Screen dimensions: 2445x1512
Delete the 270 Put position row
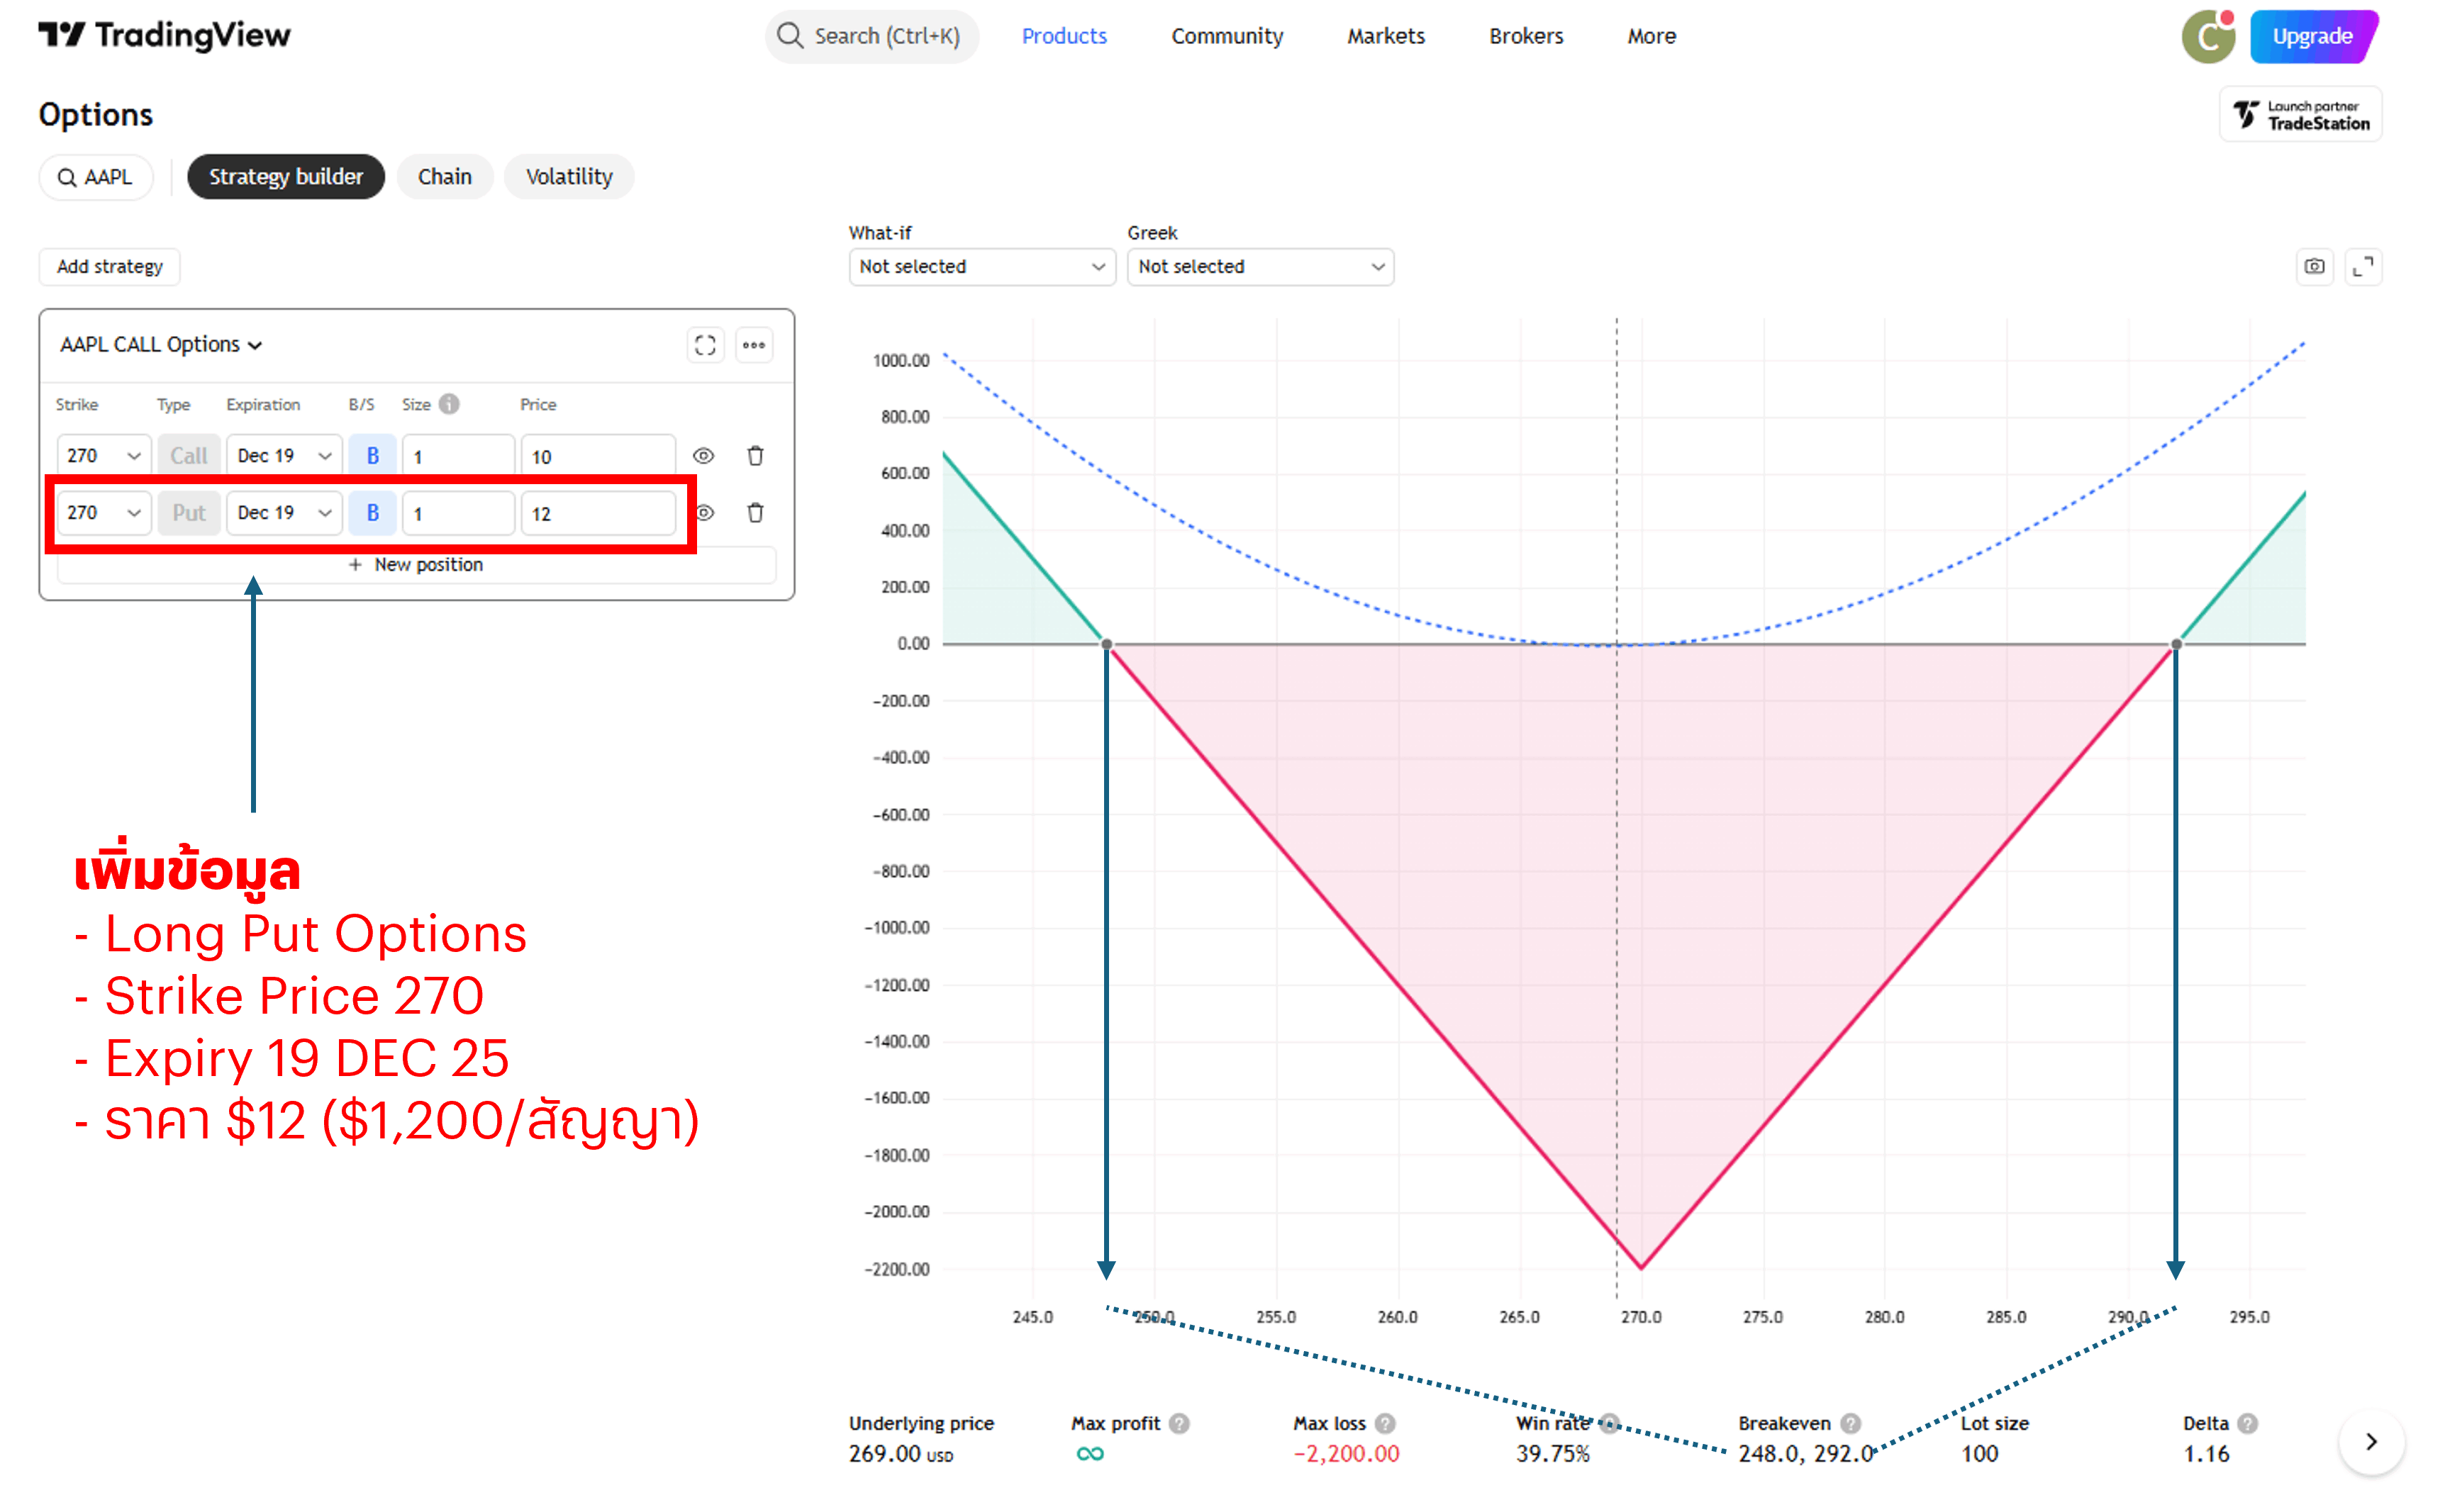(755, 513)
